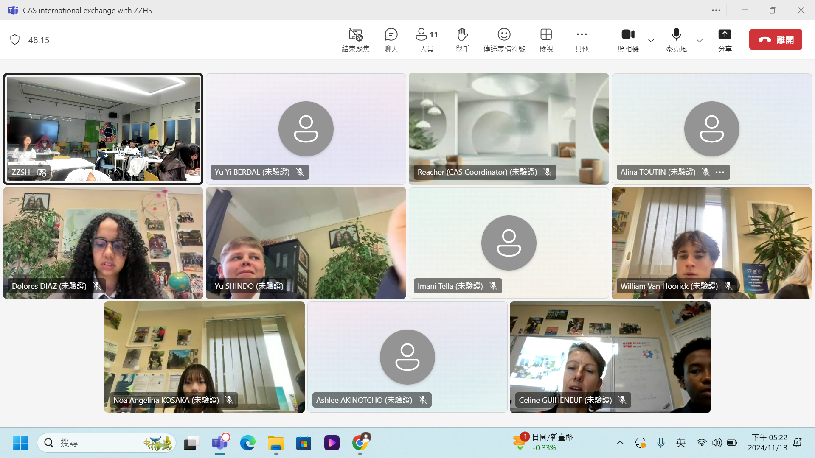This screenshot has height=458, width=815.
Task: Change the view layout (檢視)
Action: point(546,40)
